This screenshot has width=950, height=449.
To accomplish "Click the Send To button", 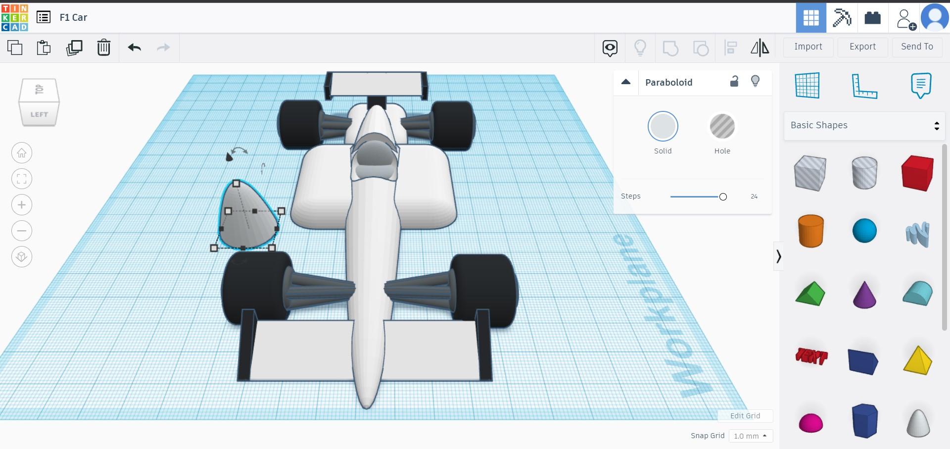I will 917,47.
